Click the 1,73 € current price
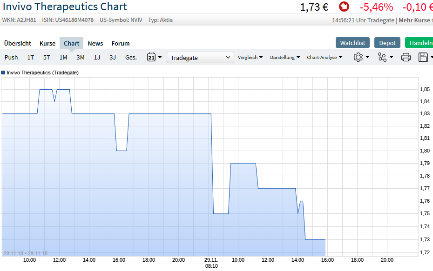 [x=314, y=7]
